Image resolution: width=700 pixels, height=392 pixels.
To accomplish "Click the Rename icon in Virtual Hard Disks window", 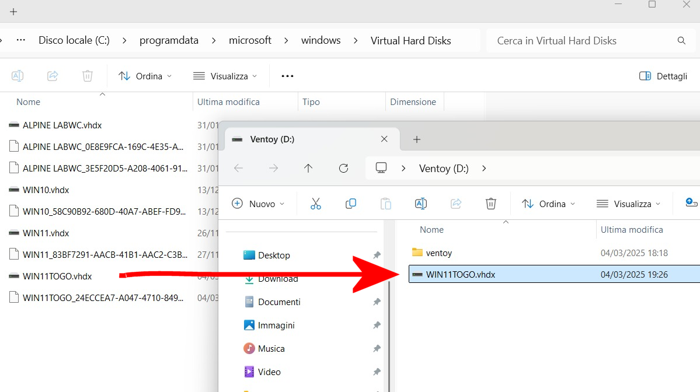I will tap(18, 76).
